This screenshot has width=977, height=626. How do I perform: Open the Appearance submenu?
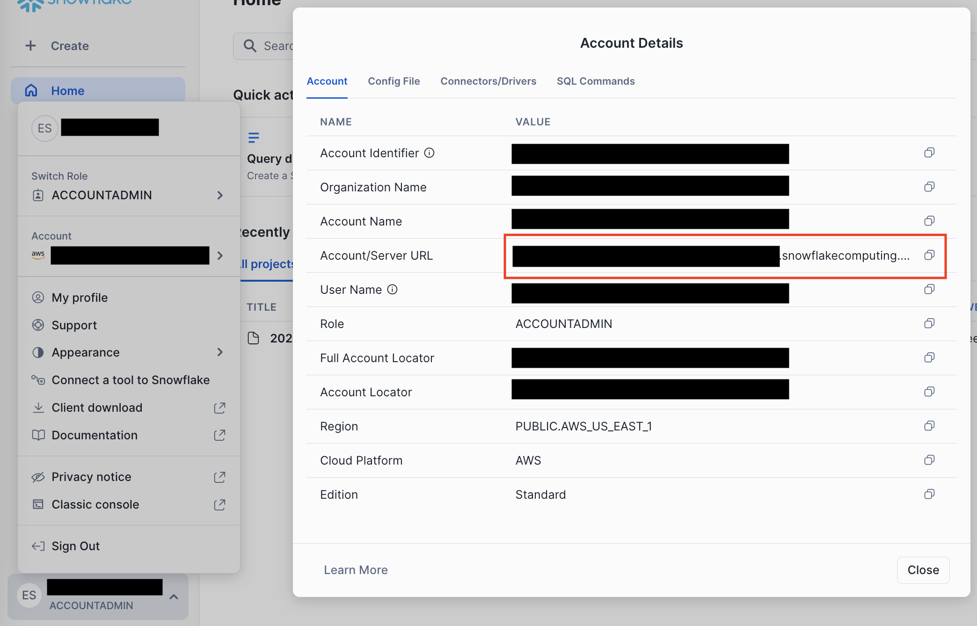220,352
